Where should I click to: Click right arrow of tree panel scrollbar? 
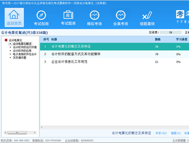click(35, 133)
